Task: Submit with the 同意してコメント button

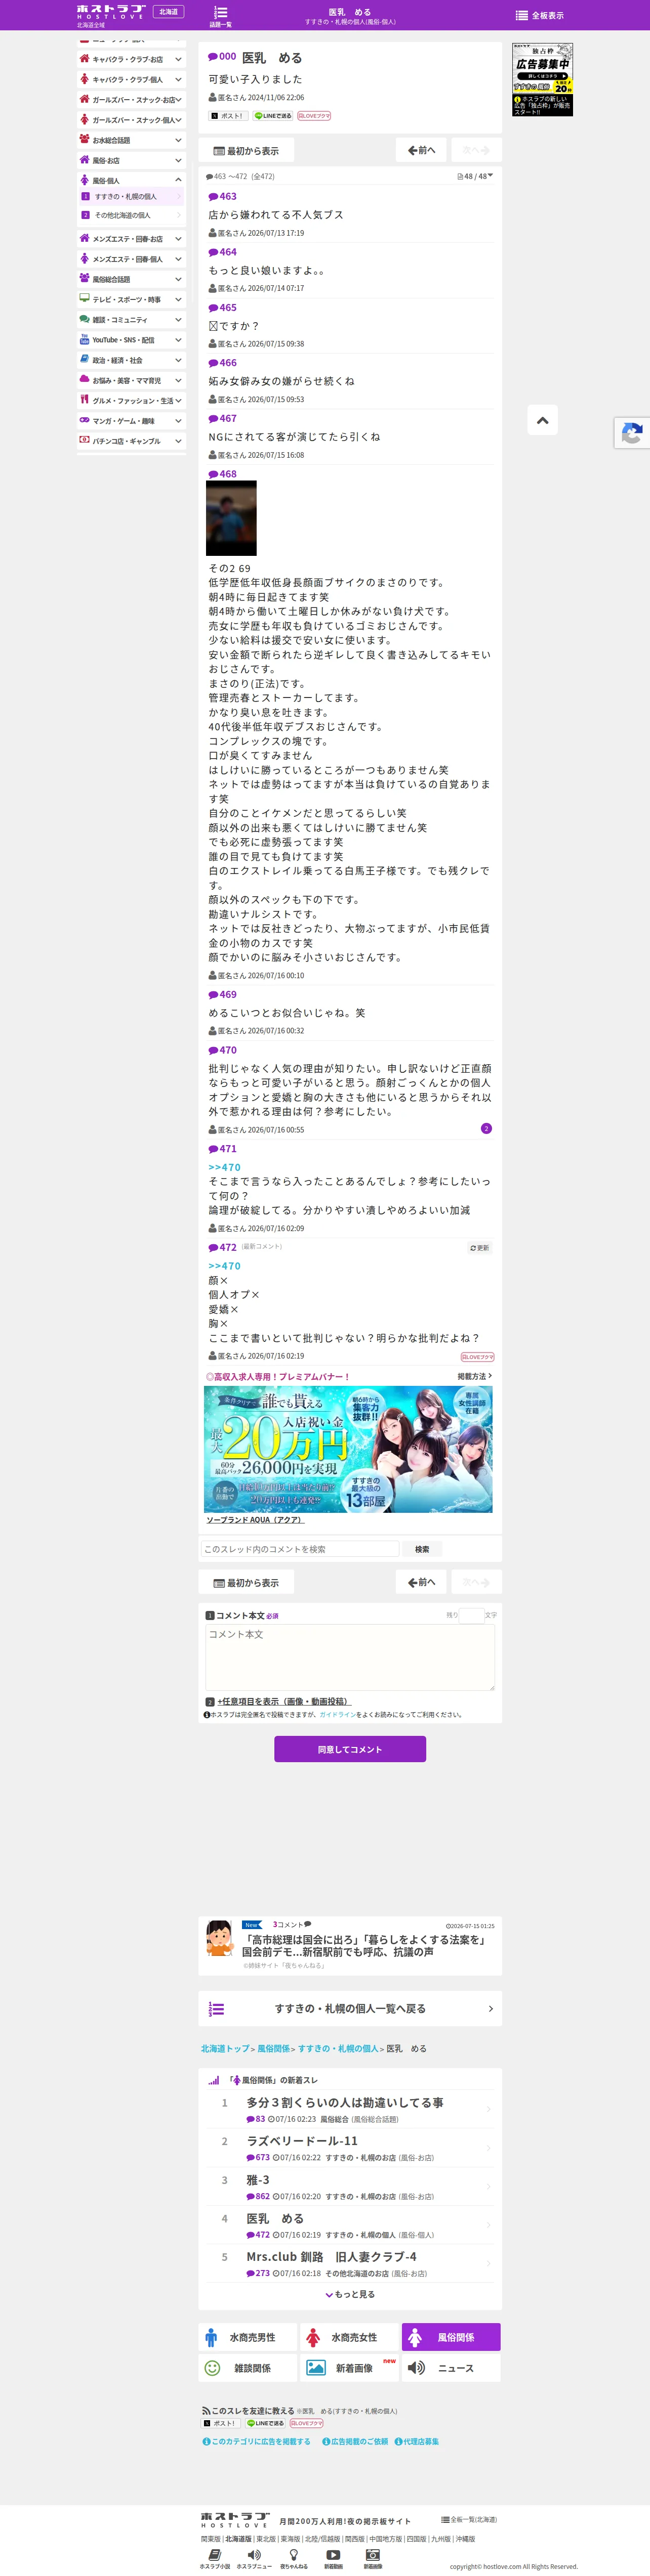Action: coord(350,1749)
